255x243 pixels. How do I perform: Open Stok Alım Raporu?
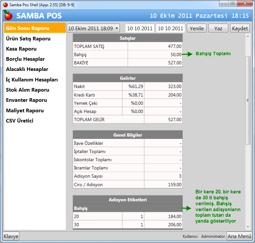tap(27, 90)
